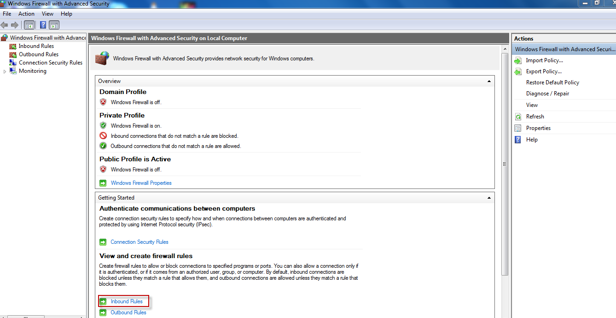Click the Help icon in Actions pane

coord(518,140)
